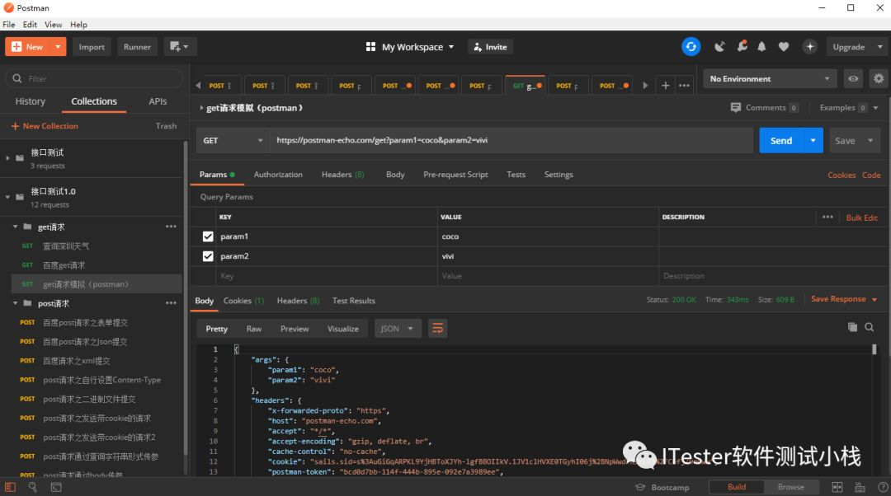
Task: Click the request URL input field
Action: tap(511, 140)
